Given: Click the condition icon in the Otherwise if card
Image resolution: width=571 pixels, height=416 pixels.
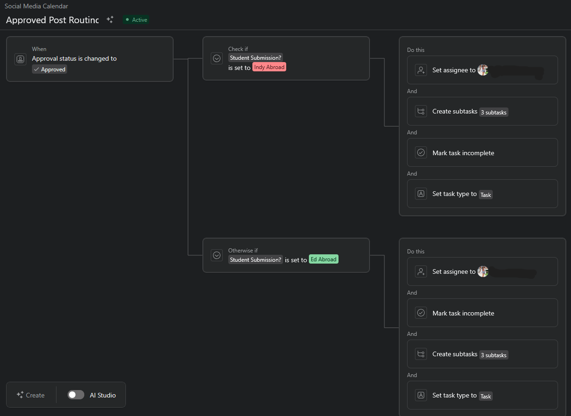Looking at the screenshot, I should click(217, 255).
